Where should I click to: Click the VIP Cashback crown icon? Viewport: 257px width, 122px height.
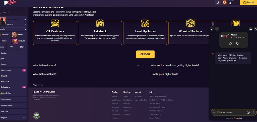coord(55,23)
